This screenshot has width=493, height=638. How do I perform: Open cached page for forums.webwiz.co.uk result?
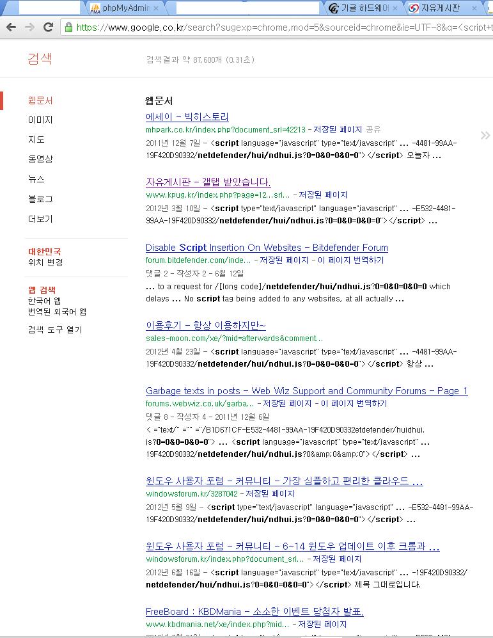(x=287, y=403)
